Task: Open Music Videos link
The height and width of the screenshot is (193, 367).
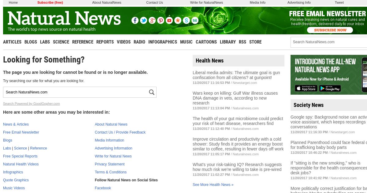Action: tap(14, 188)
